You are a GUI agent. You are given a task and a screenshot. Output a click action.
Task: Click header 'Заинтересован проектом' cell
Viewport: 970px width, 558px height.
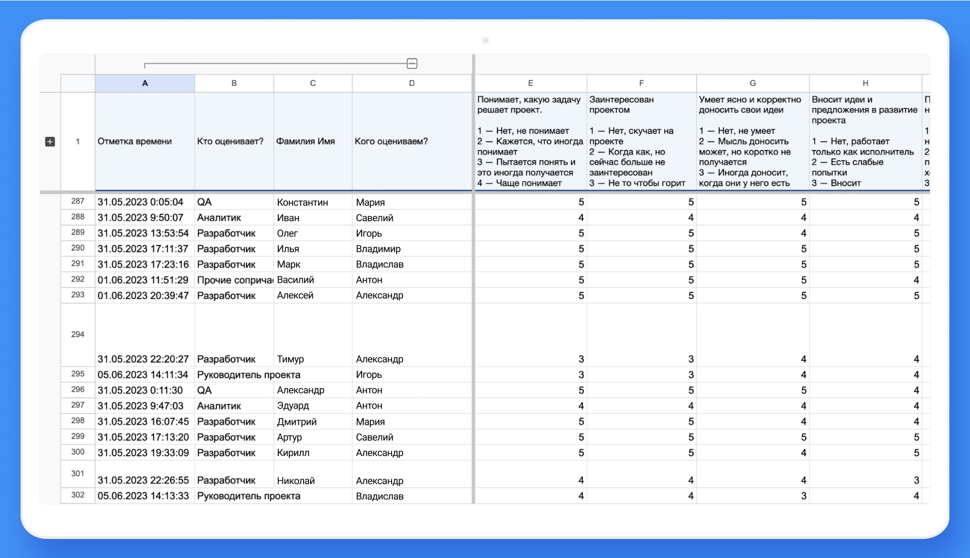[642, 141]
